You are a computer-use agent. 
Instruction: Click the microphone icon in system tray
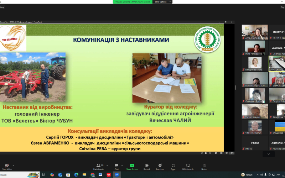[x=265, y=175]
